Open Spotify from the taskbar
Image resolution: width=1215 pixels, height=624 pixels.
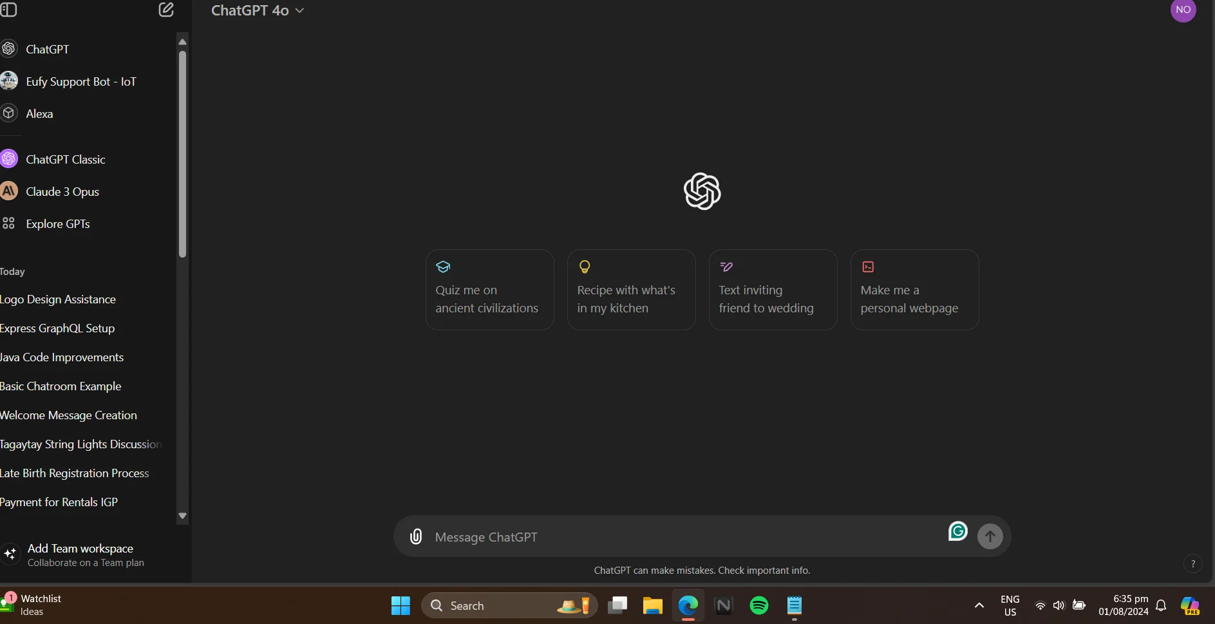click(759, 605)
